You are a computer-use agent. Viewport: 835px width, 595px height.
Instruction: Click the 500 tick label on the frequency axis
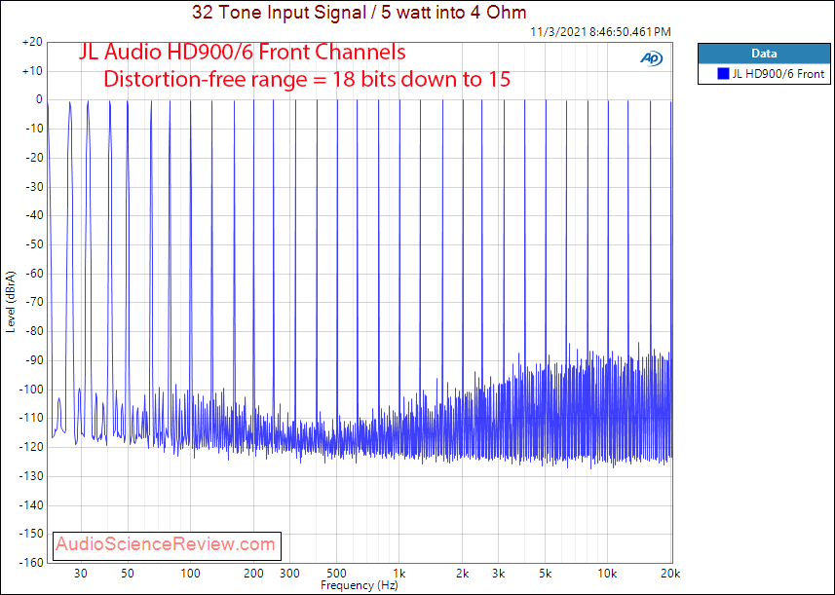(x=336, y=574)
